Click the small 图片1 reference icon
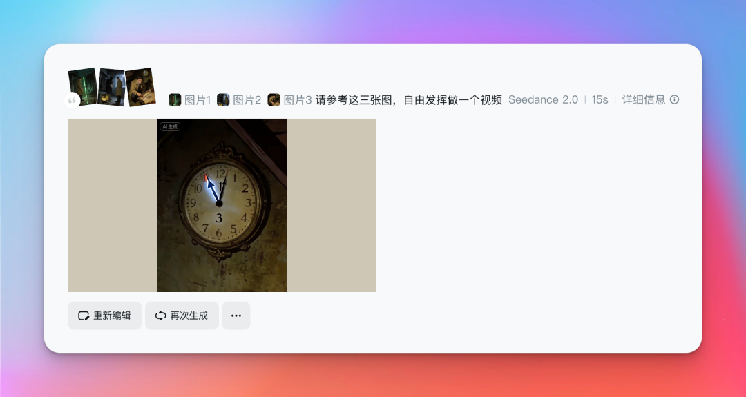 [175, 100]
